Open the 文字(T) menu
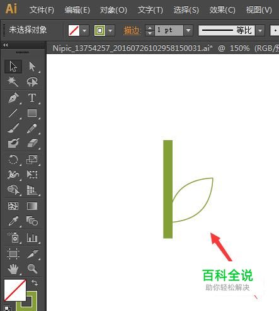Image resolution: width=279 pixels, height=311 pixels. pos(150,10)
